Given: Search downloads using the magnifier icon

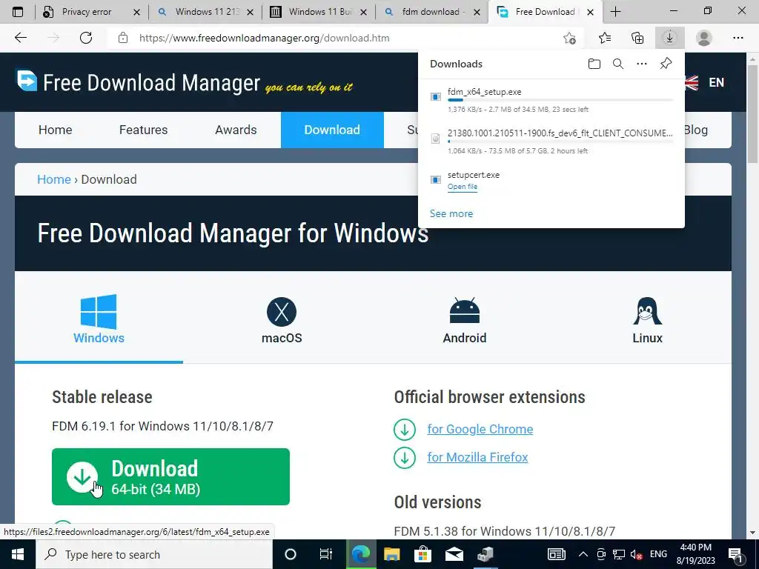Looking at the screenshot, I should 618,64.
